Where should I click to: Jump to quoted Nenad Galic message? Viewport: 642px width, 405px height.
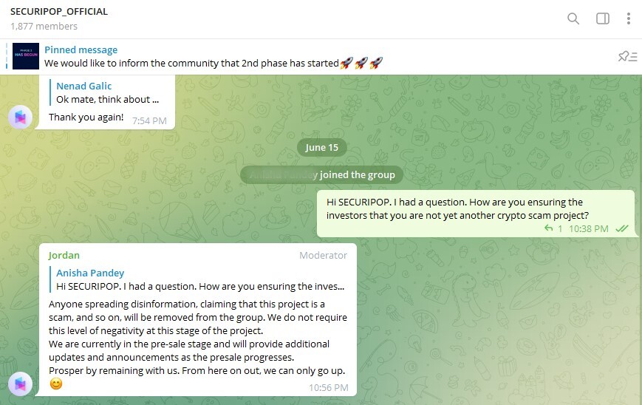[108, 92]
